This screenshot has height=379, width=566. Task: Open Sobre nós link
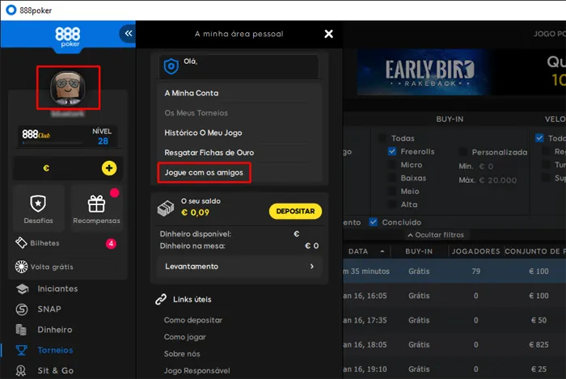tap(182, 354)
